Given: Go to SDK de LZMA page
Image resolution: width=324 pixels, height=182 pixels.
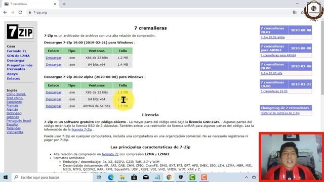Looking at the screenshot, I should tap(18, 56).
